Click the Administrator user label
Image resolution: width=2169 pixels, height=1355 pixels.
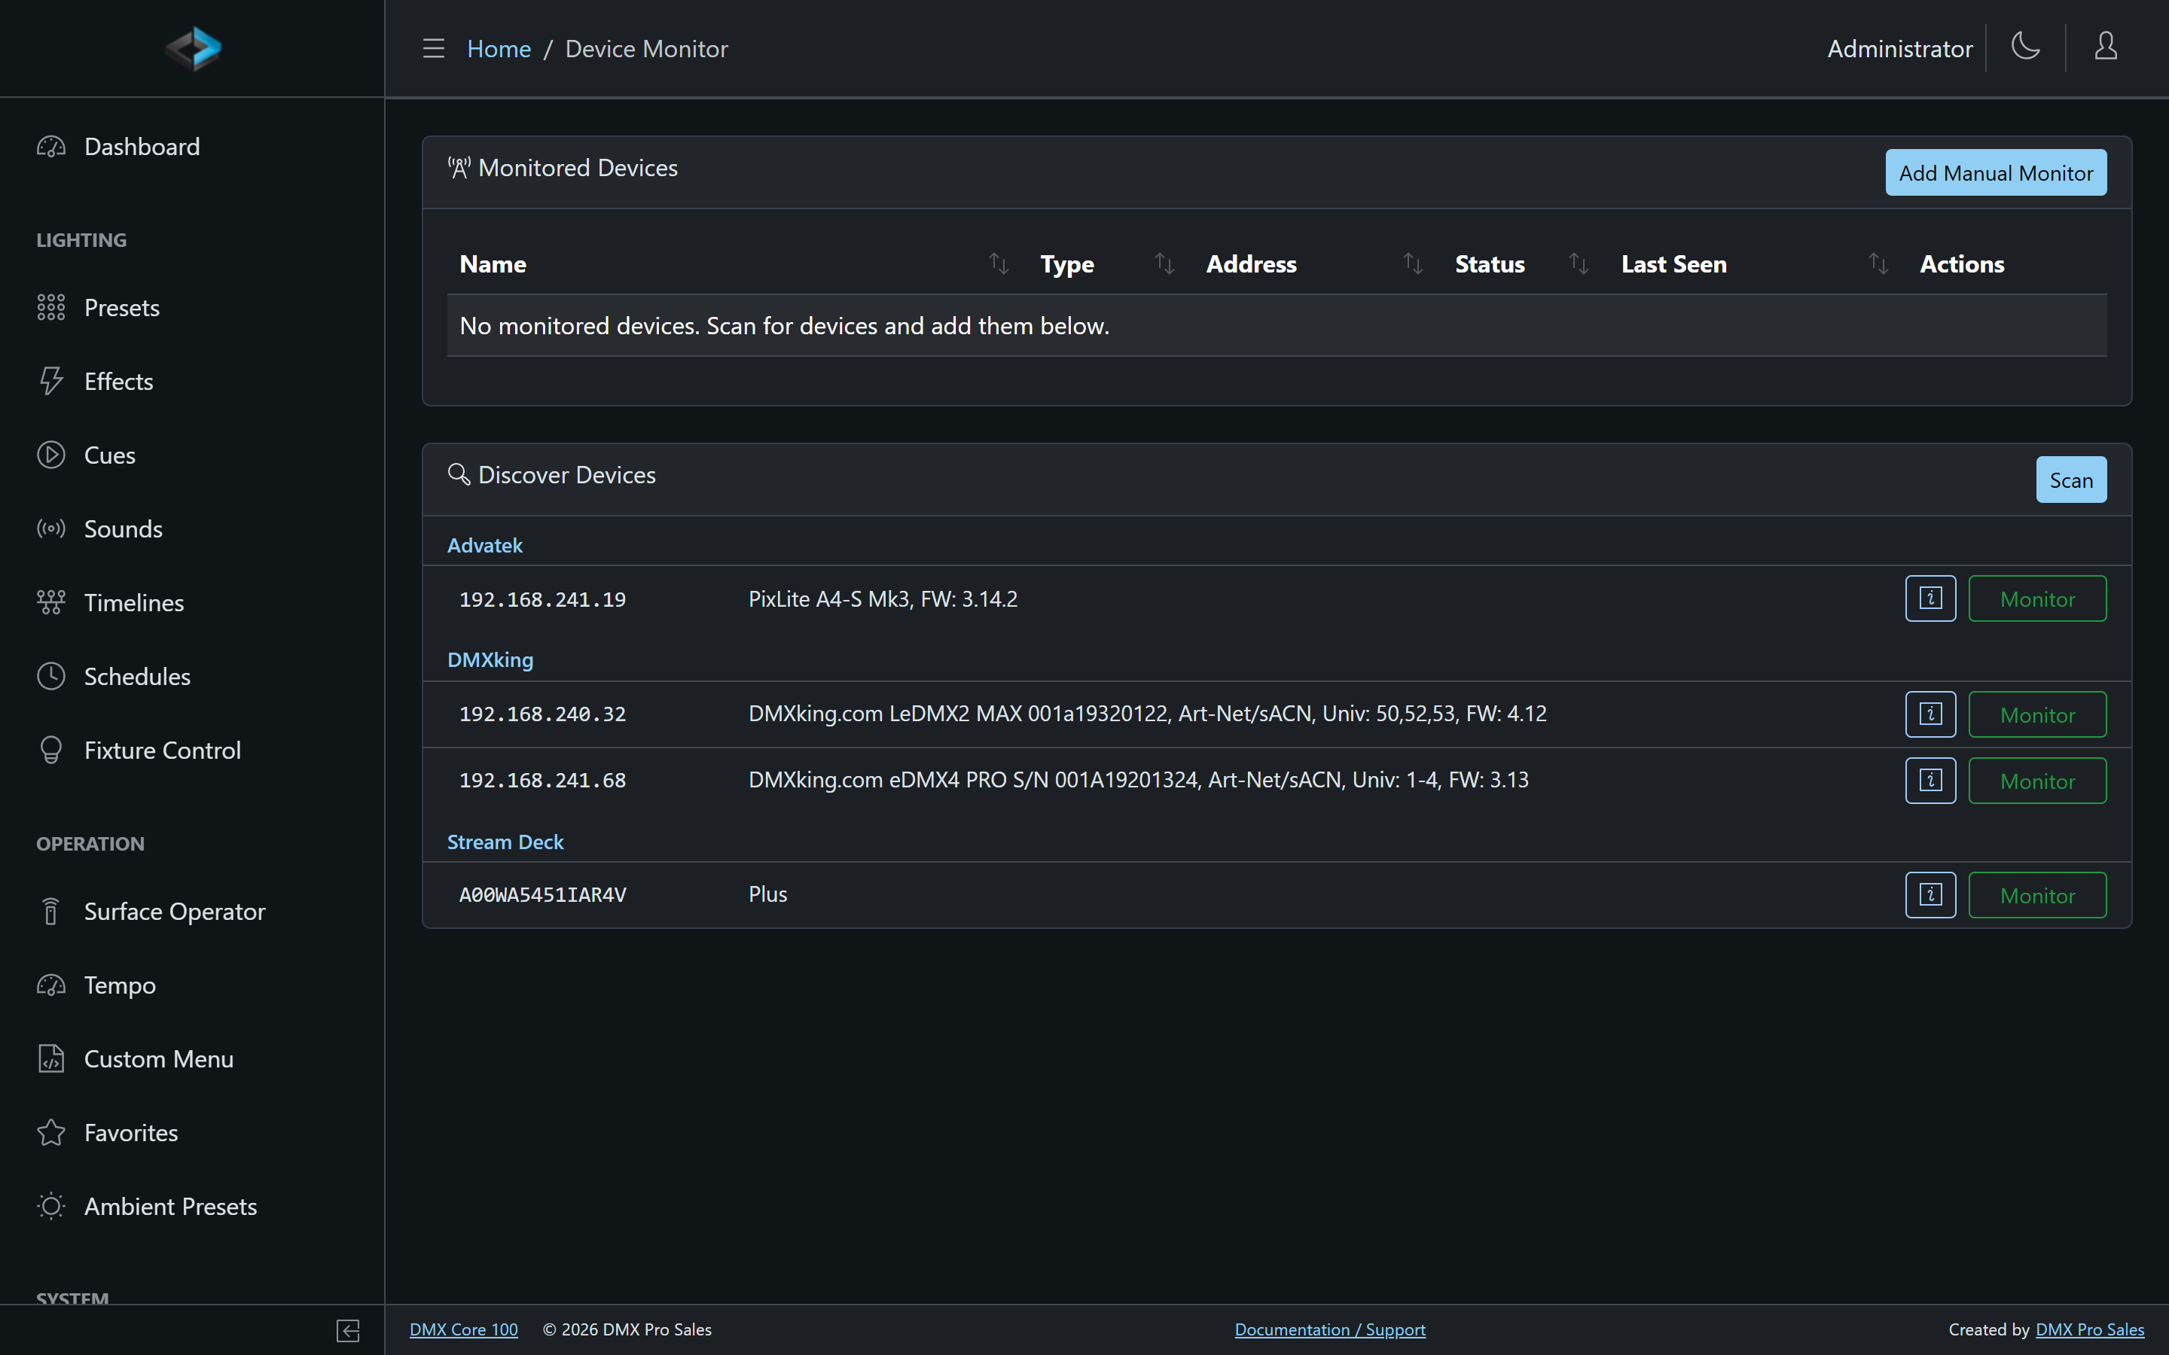tap(1899, 48)
